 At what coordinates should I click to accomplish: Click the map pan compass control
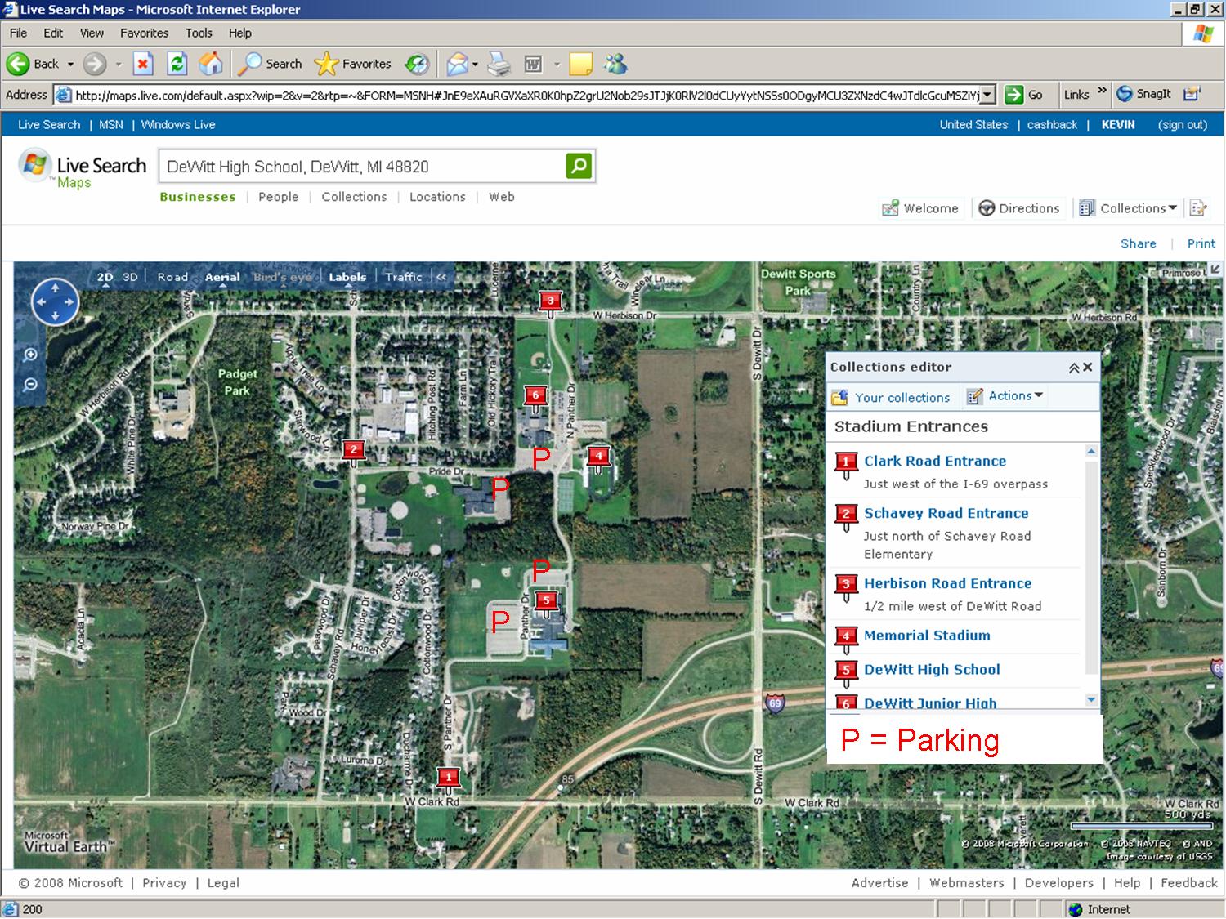(x=55, y=301)
